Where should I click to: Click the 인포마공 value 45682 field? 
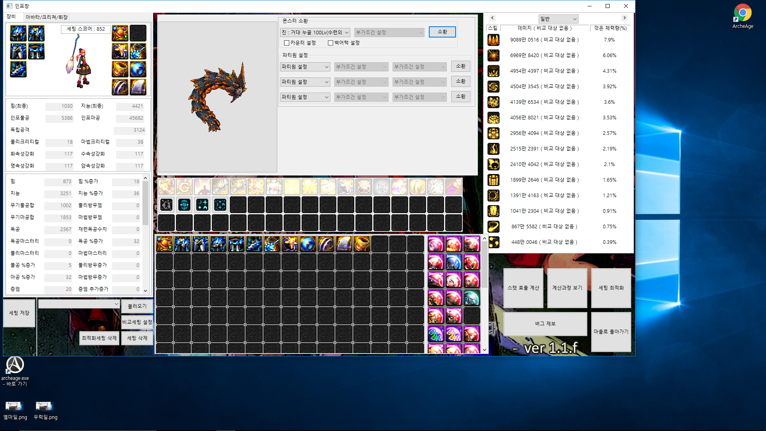130,118
